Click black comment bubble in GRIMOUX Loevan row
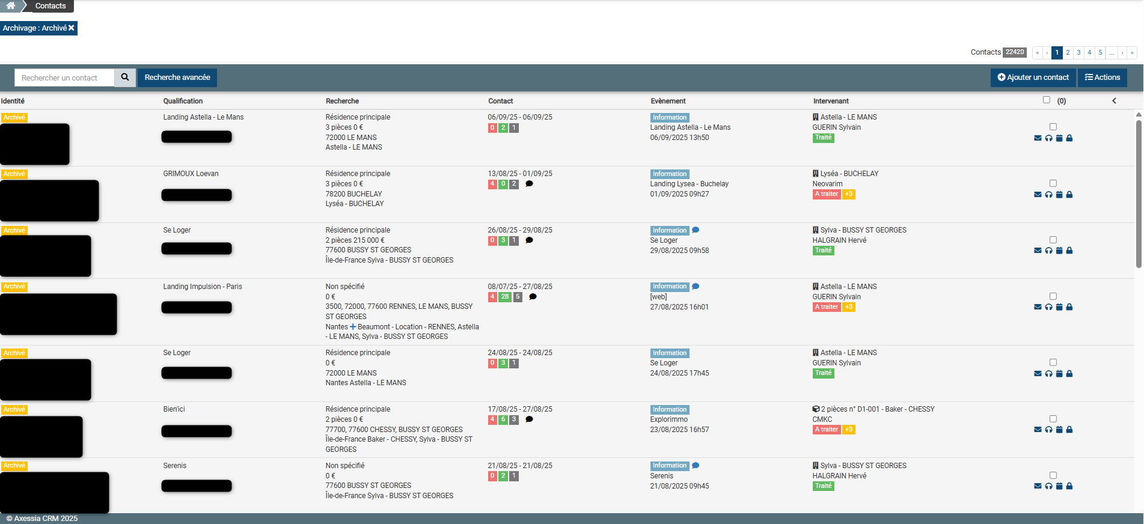 [529, 184]
